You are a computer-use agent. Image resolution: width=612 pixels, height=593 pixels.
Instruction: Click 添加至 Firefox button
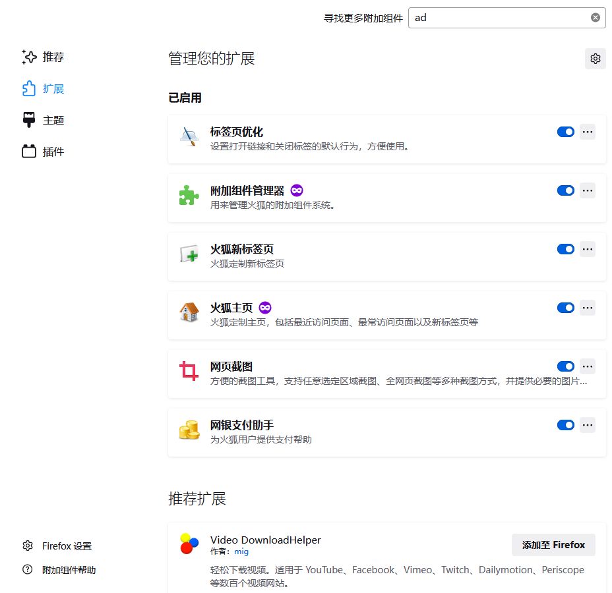point(553,545)
